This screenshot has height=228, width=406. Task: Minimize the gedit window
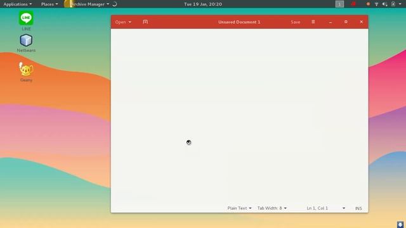(331, 22)
